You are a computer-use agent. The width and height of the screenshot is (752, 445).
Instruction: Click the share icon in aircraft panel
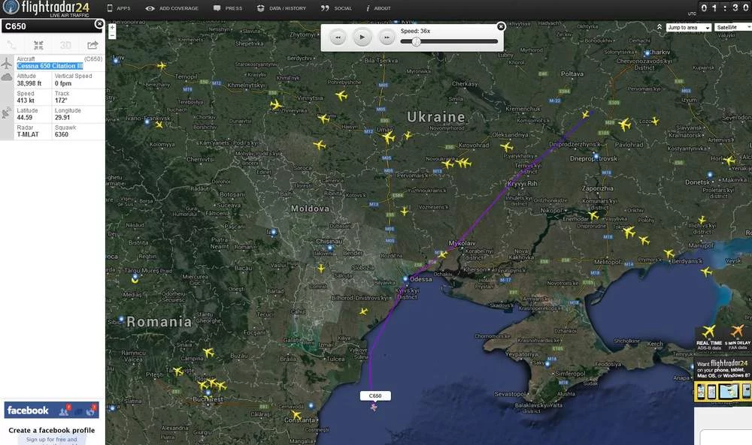click(x=92, y=45)
